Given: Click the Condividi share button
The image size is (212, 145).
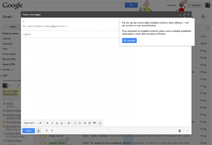Looking at the screenshot, I should click(x=194, y=5).
